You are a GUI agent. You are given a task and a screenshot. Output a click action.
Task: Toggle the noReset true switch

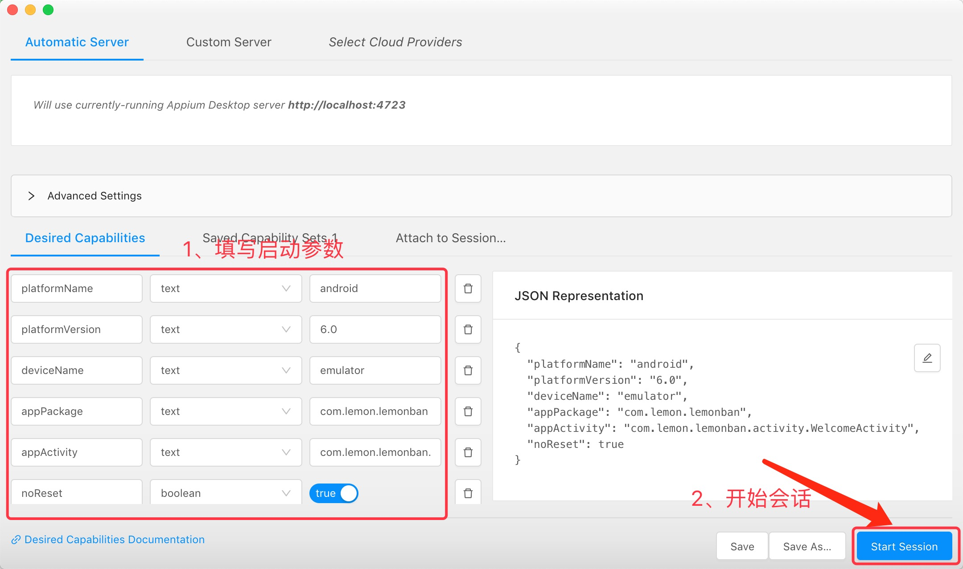[x=333, y=493]
